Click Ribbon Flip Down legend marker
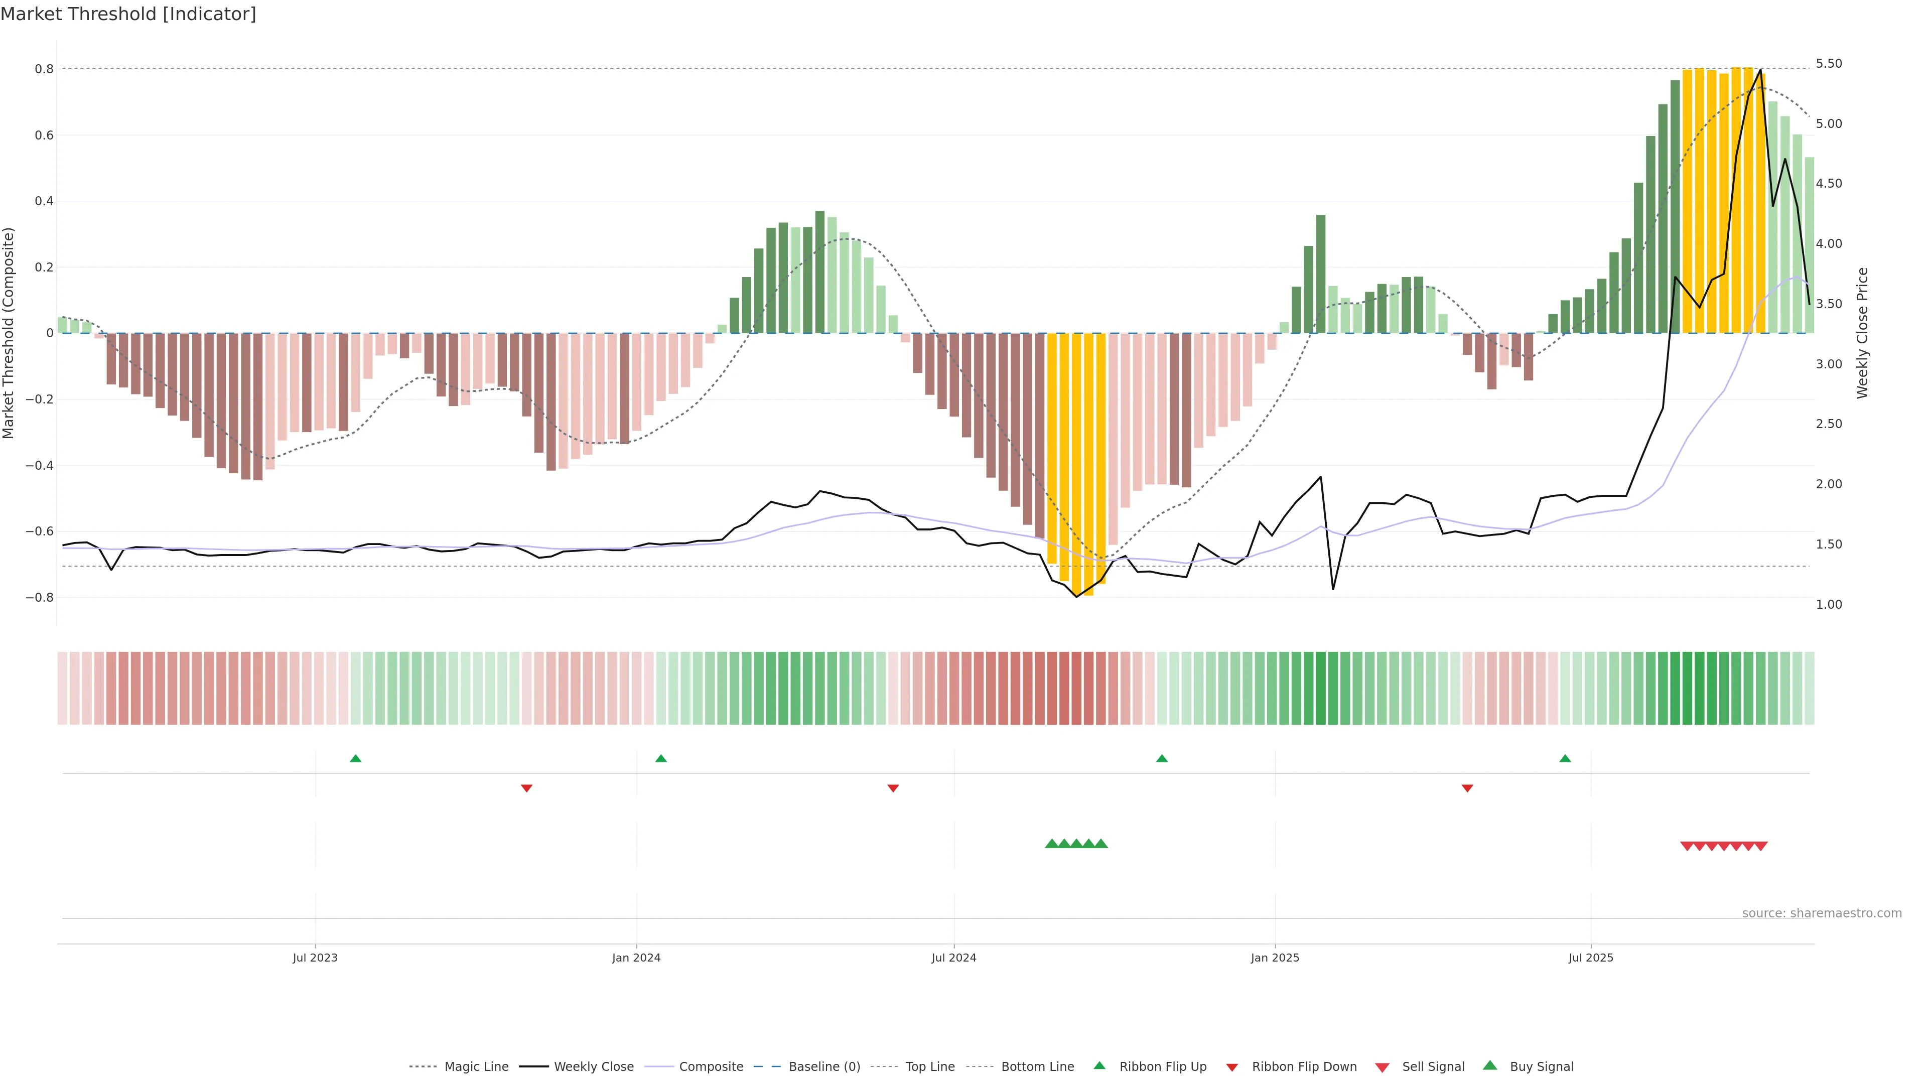This screenshot has height=1084, width=1927. 1232,1067
